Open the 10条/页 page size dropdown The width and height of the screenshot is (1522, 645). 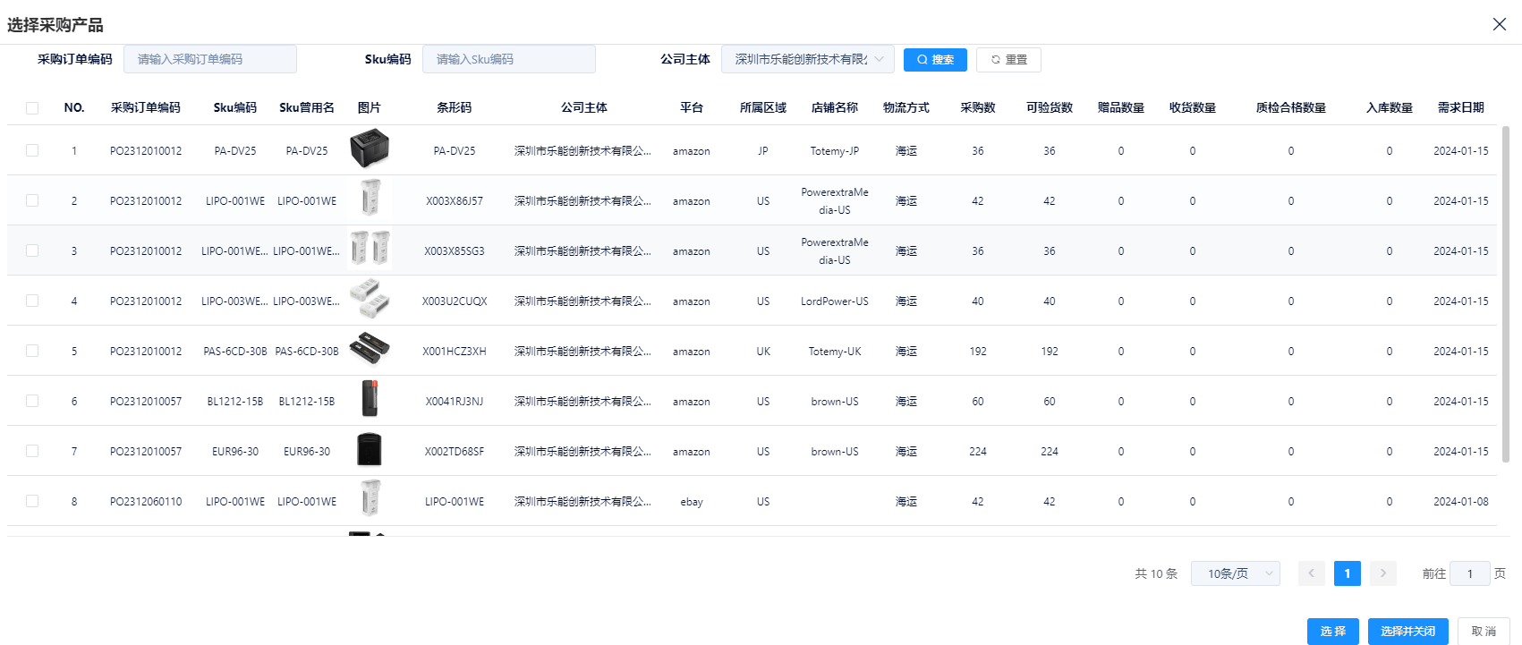1235,573
